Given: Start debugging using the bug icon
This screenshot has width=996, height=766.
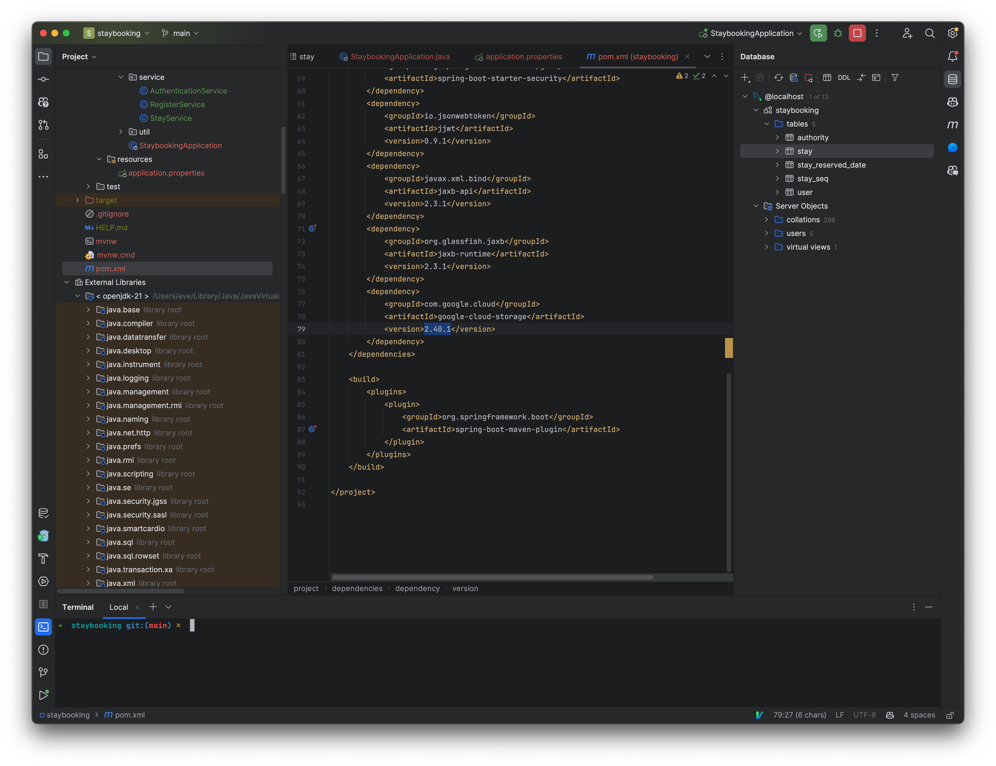Looking at the screenshot, I should point(838,33).
